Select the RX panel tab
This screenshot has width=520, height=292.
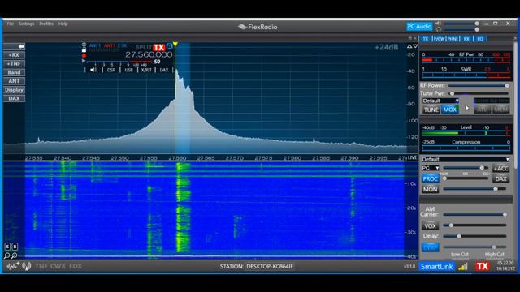(x=466, y=39)
